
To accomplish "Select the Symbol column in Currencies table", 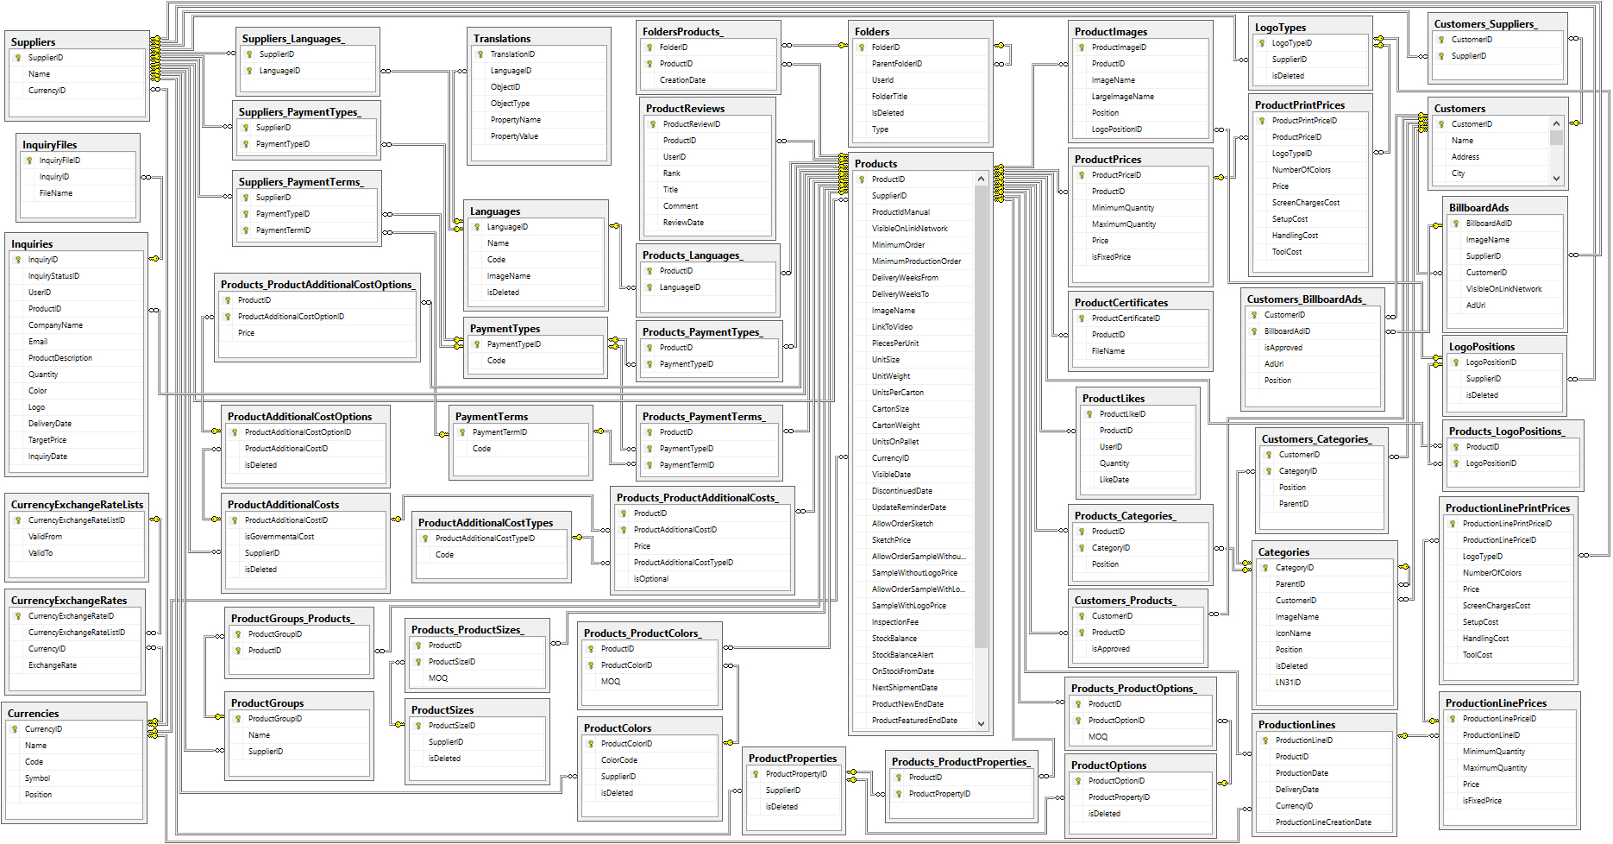I will point(75,778).
